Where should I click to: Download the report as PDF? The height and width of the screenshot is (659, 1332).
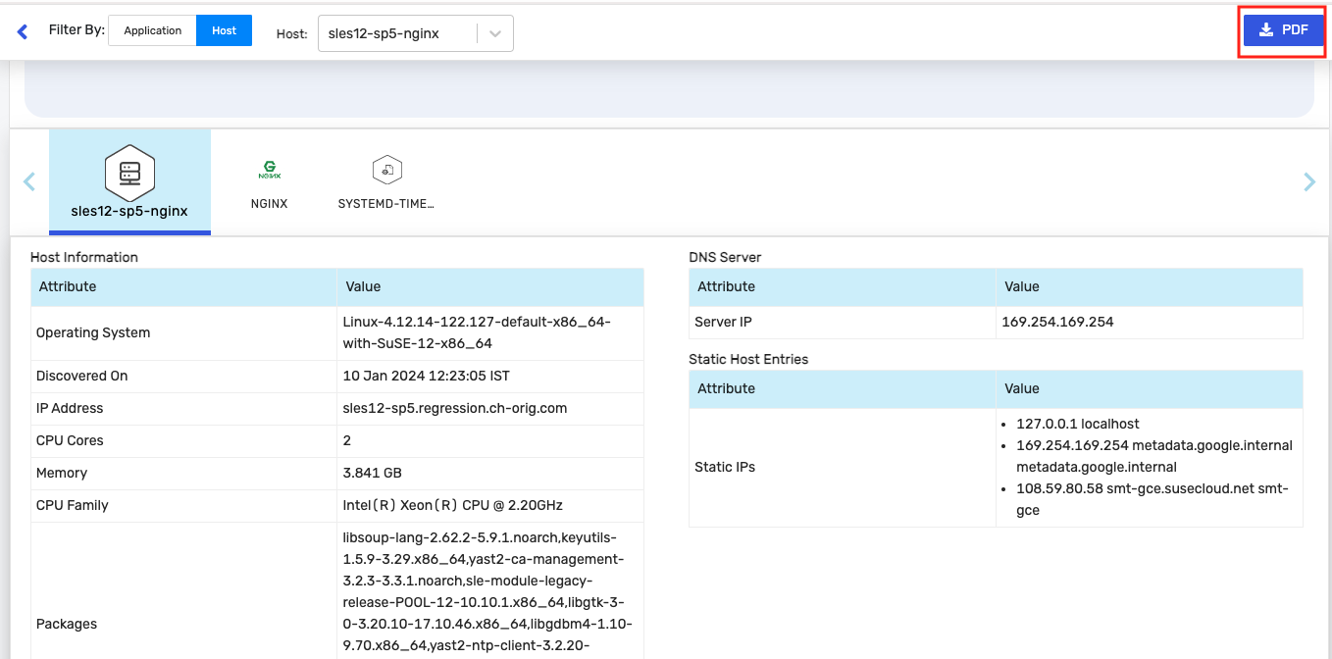[1284, 30]
